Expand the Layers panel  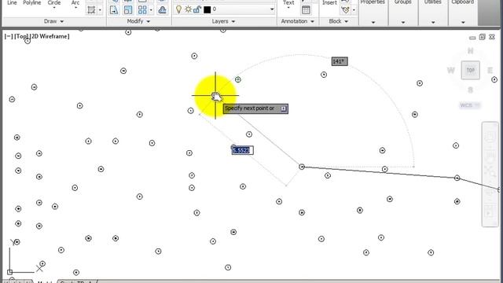point(223,21)
